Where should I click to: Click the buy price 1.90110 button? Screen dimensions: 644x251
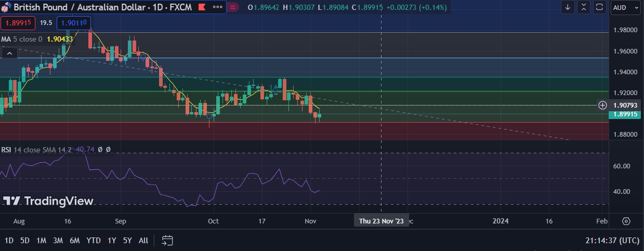[x=74, y=23]
